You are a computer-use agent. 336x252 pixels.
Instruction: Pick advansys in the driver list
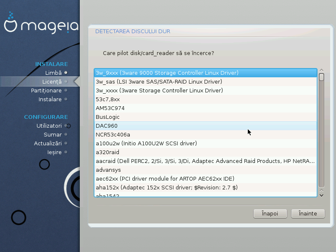click(205, 170)
